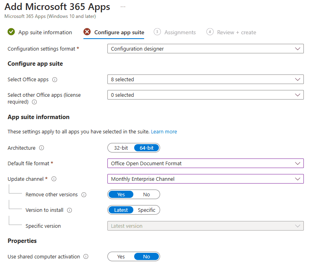Open the Update channel dropdown
Screen dimensions: 323x264
click(205, 179)
